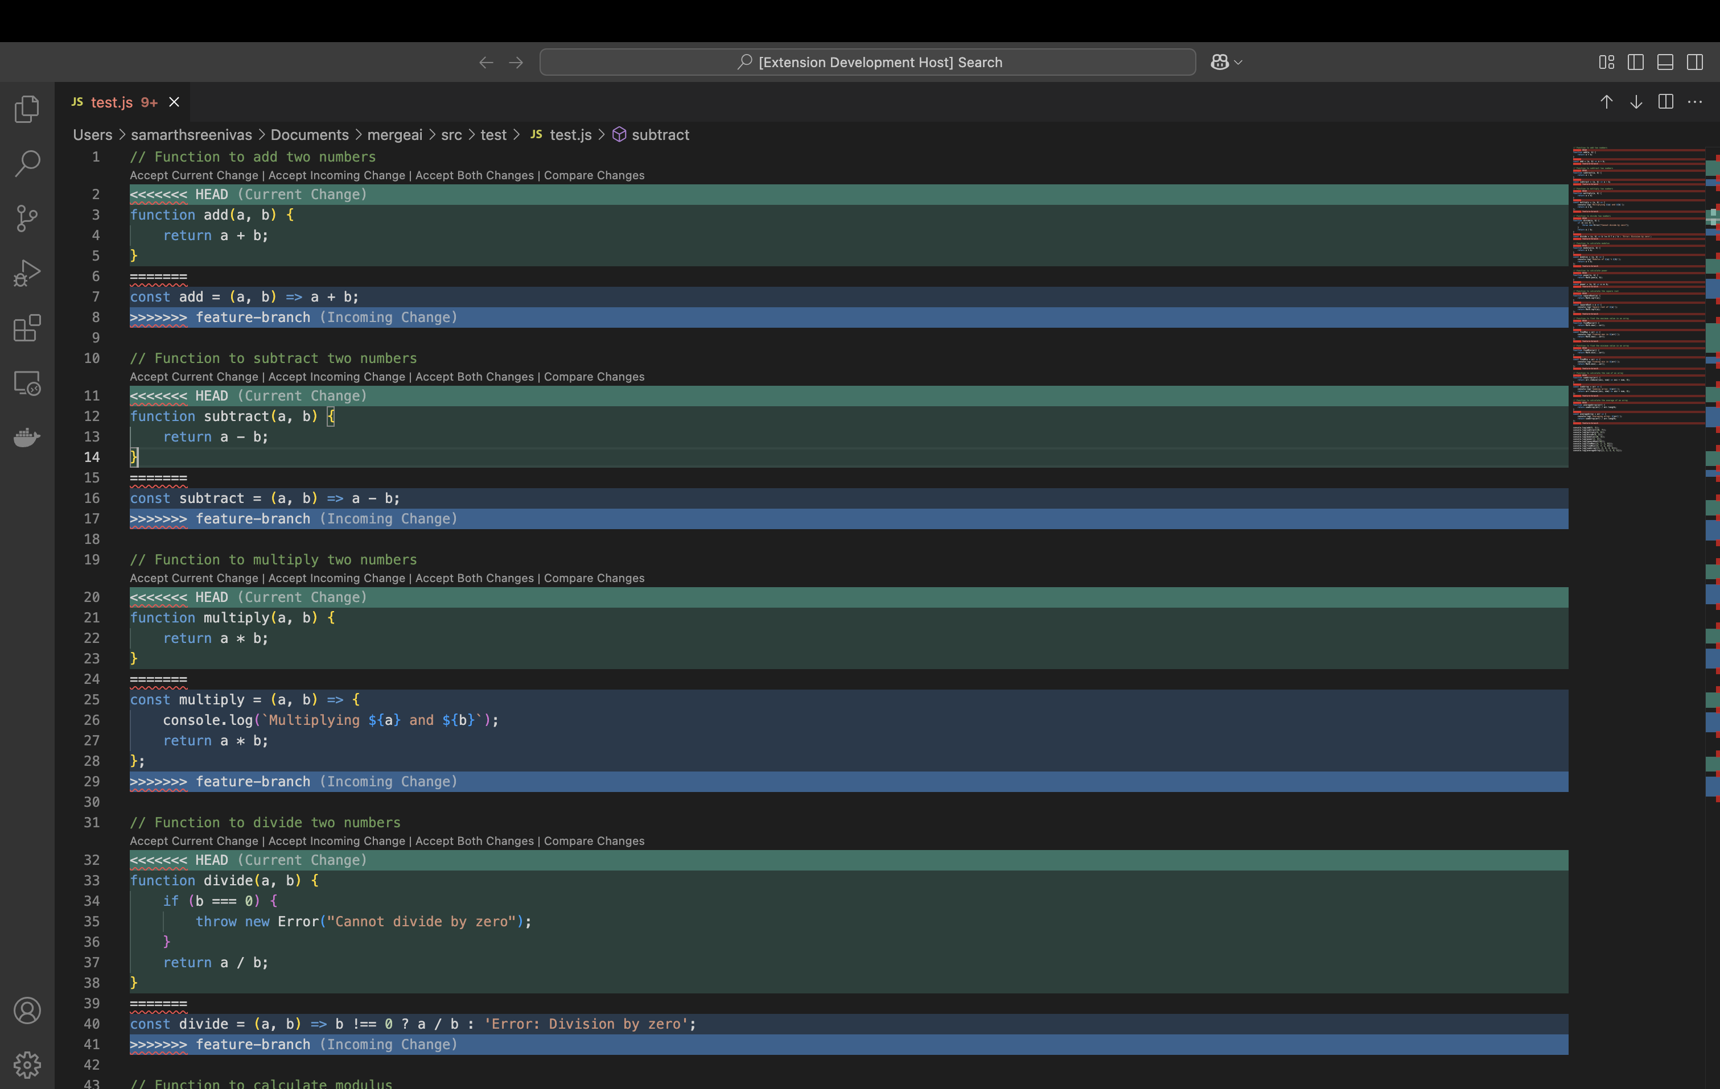1720x1089 pixels.
Task: Open the Manage gear menu
Action: click(x=27, y=1065)
